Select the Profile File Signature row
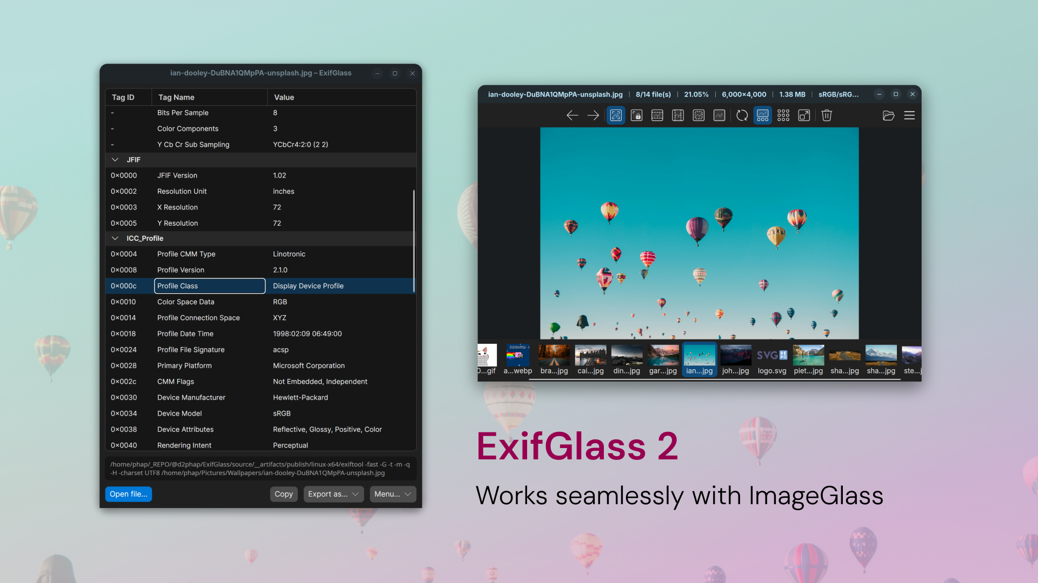1038x583 pixels. point(261,350)
